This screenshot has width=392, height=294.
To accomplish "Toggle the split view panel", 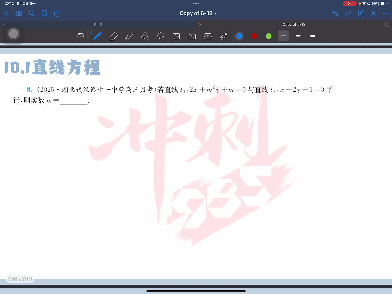I will click(x=388, y=24).
